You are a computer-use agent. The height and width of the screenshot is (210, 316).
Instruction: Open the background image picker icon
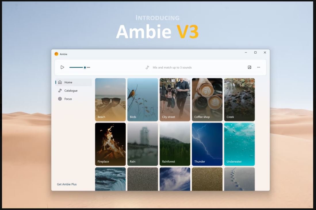coord(250,67)
